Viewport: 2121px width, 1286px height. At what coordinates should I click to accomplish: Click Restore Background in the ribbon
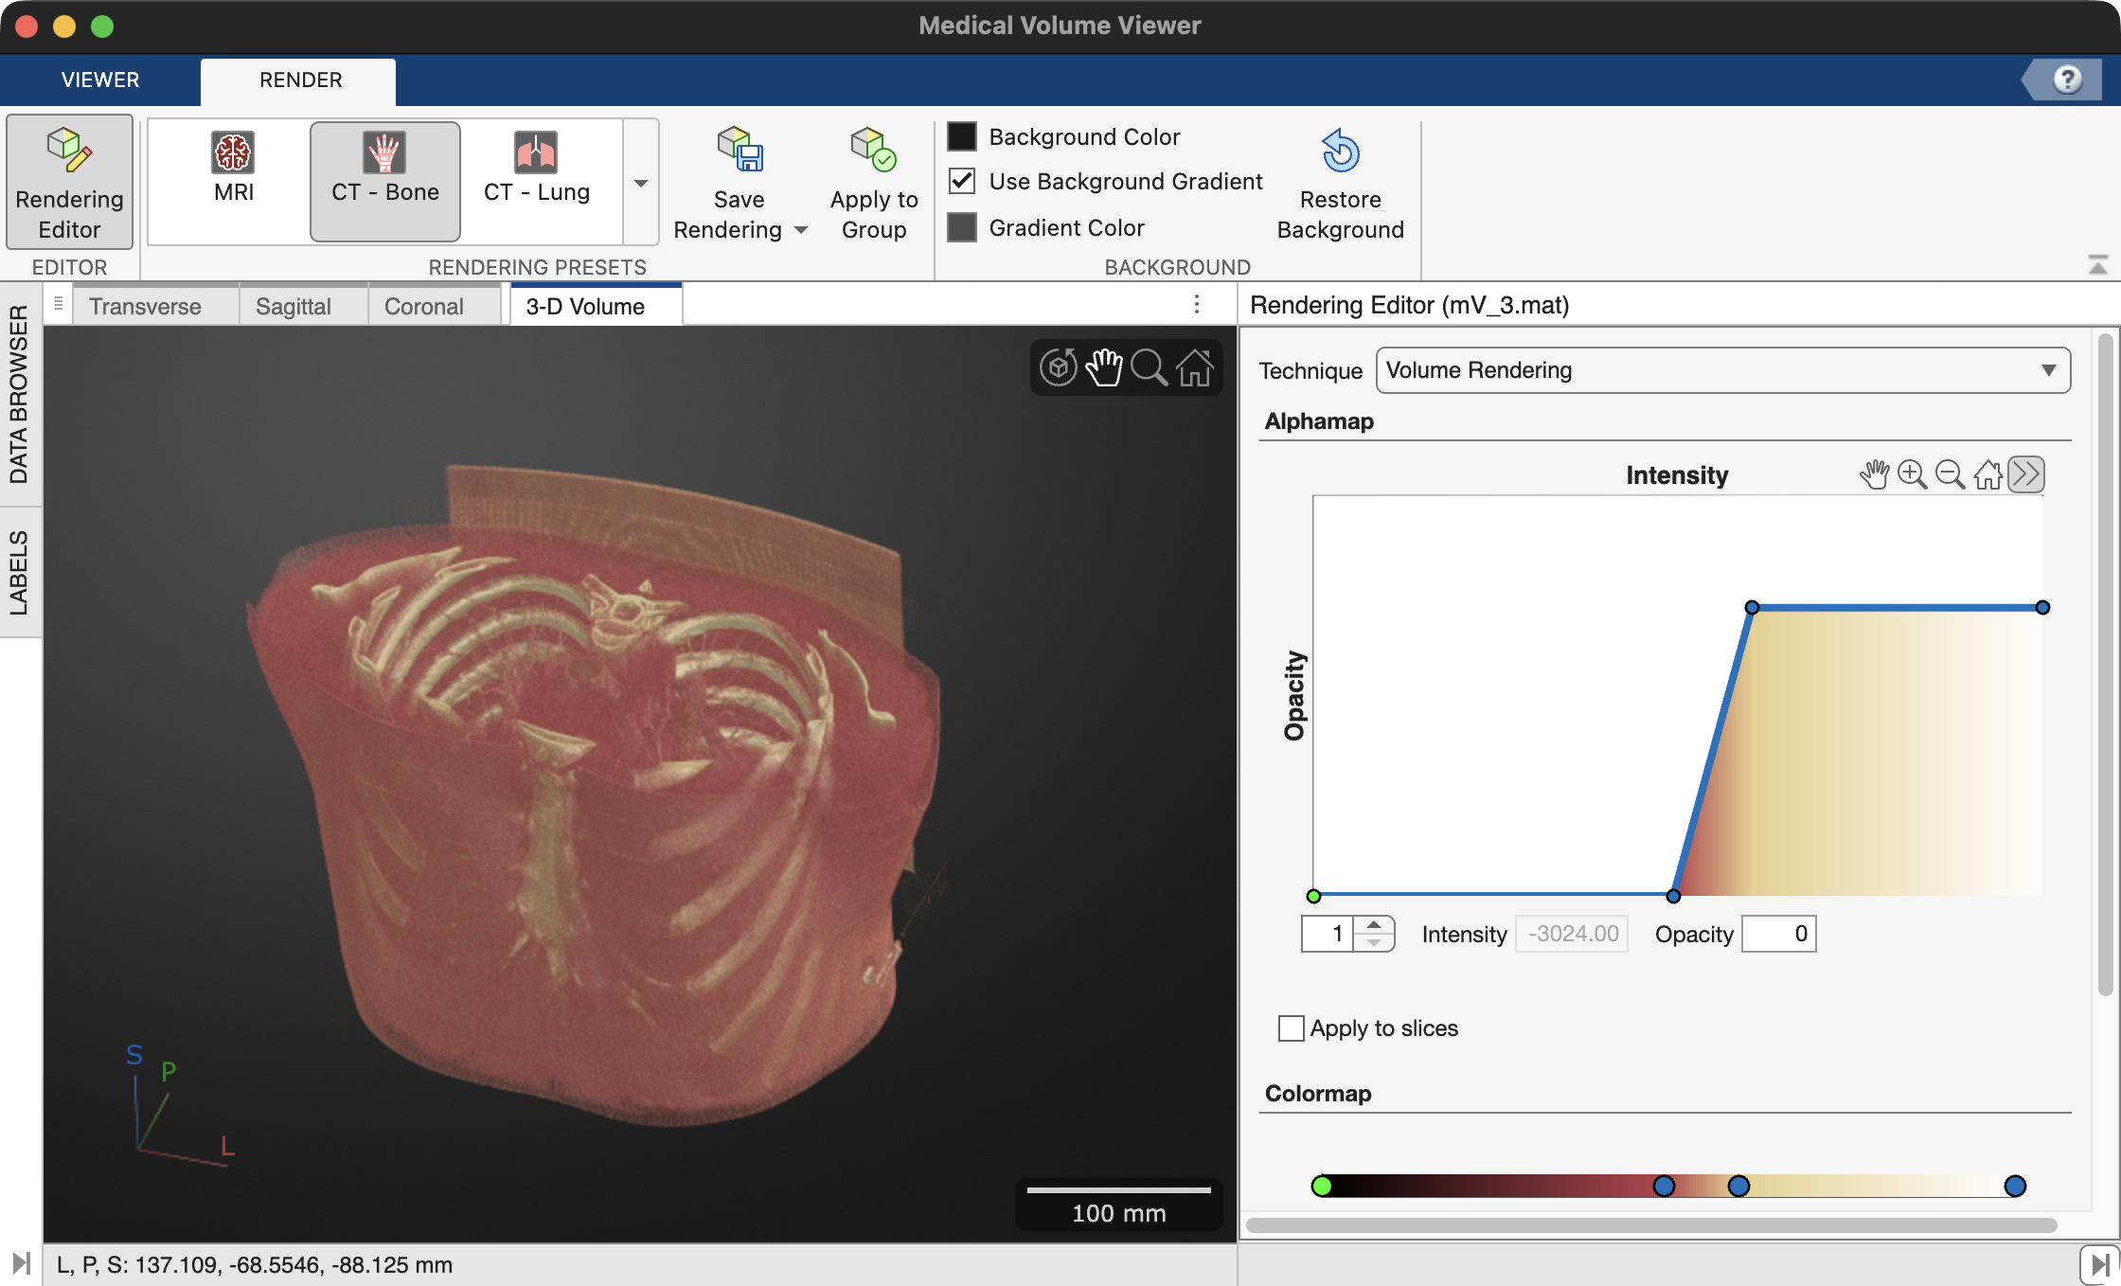[x=1340, y=183]
